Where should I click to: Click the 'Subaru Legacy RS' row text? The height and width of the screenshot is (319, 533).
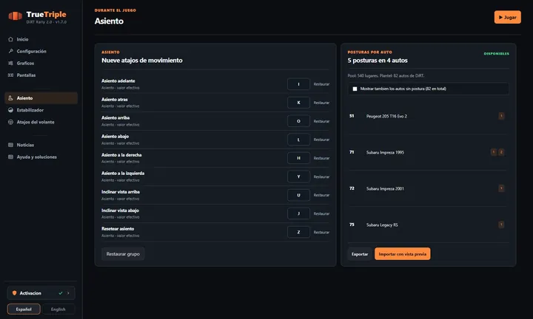pos(382,225)
